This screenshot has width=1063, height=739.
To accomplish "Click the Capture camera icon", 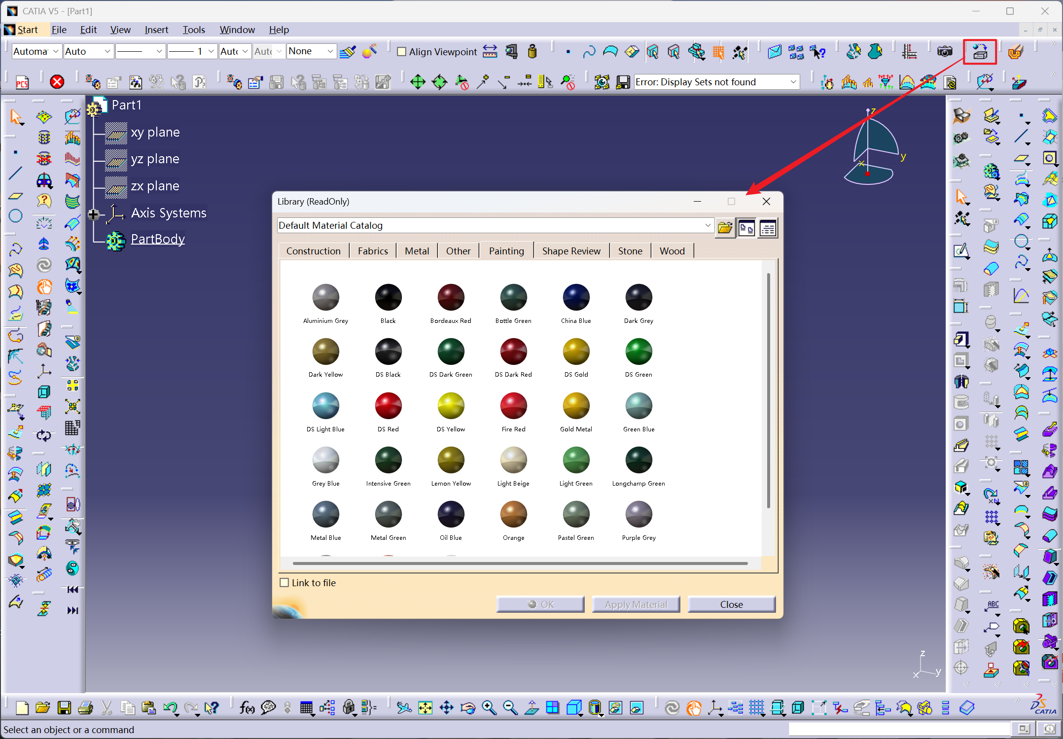I will pos(944,52).
